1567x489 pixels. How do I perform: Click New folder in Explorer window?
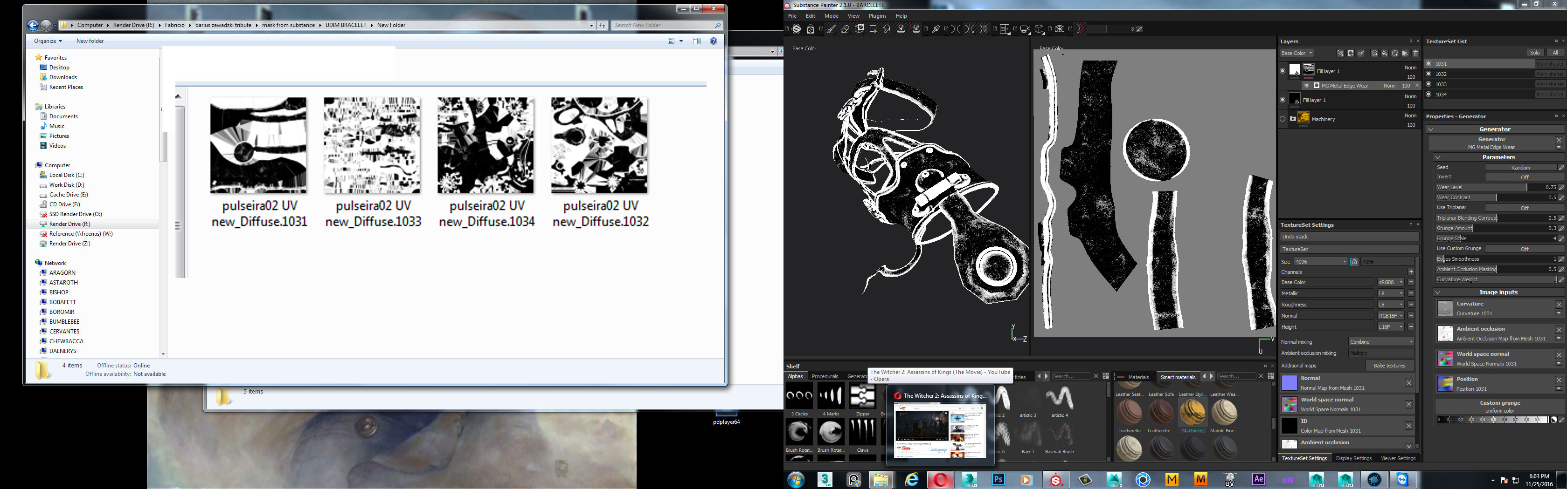[90, 41]
